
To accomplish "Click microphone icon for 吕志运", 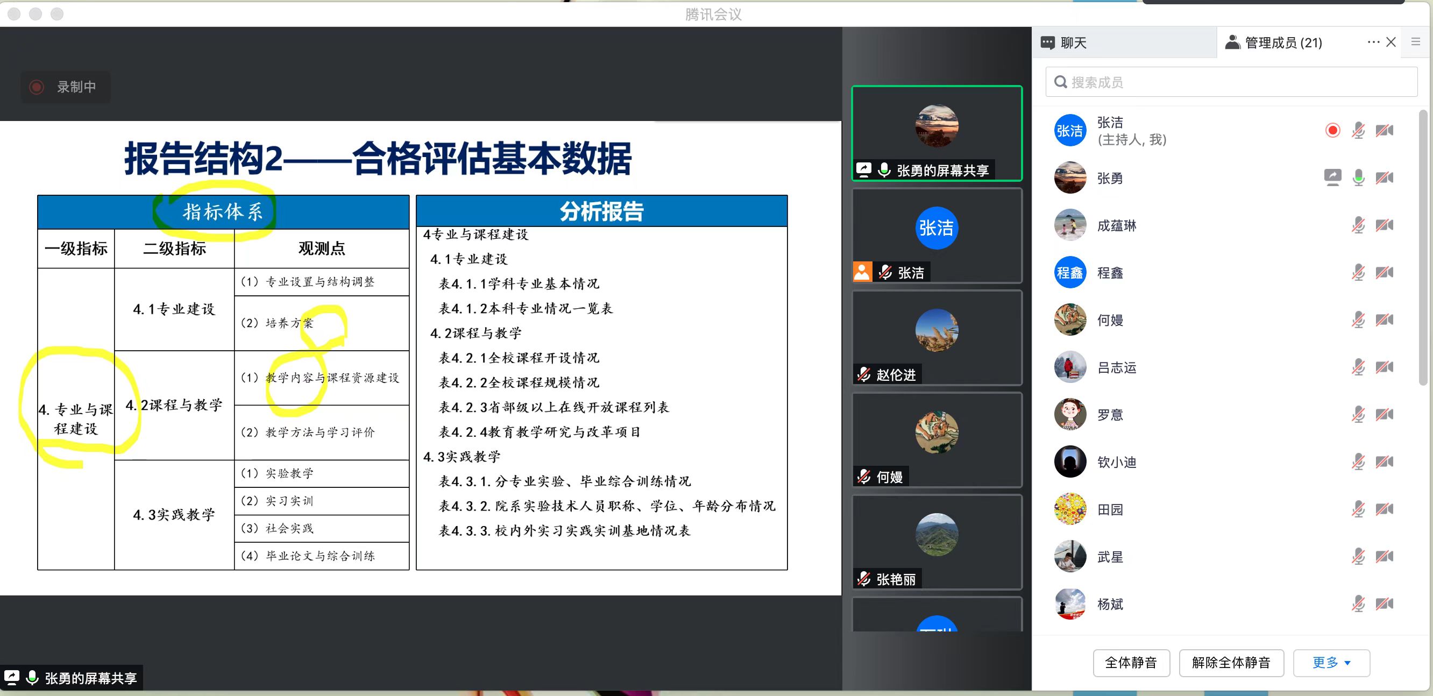I will tap(1358, 367).
